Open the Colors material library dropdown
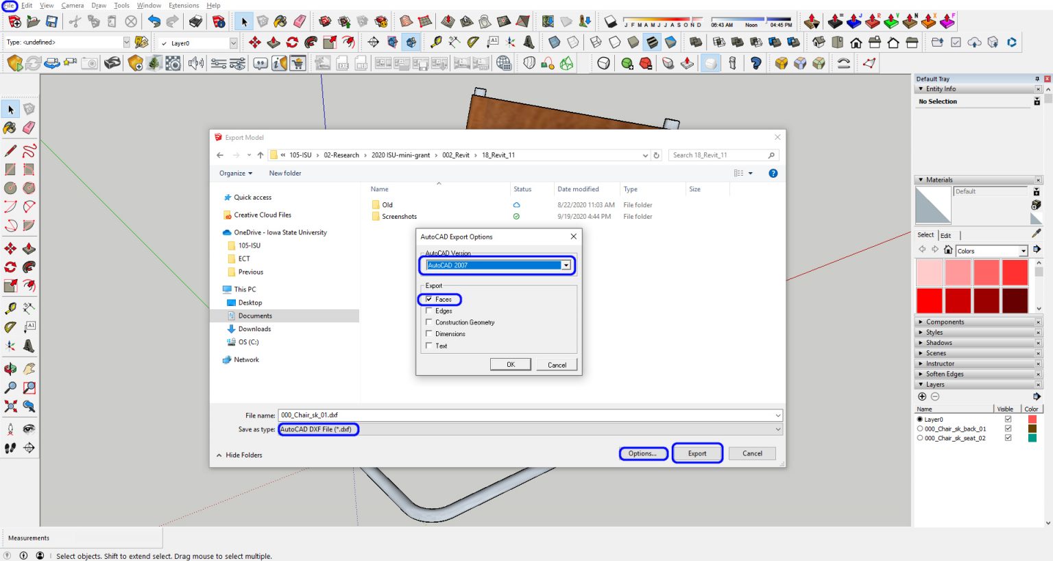The width and height of the screenshot is (1053, 561). pyautogui.click(x=1023, y=251)
